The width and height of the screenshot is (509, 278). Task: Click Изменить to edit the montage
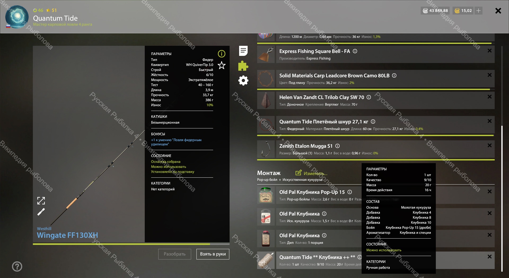(311, 173)
